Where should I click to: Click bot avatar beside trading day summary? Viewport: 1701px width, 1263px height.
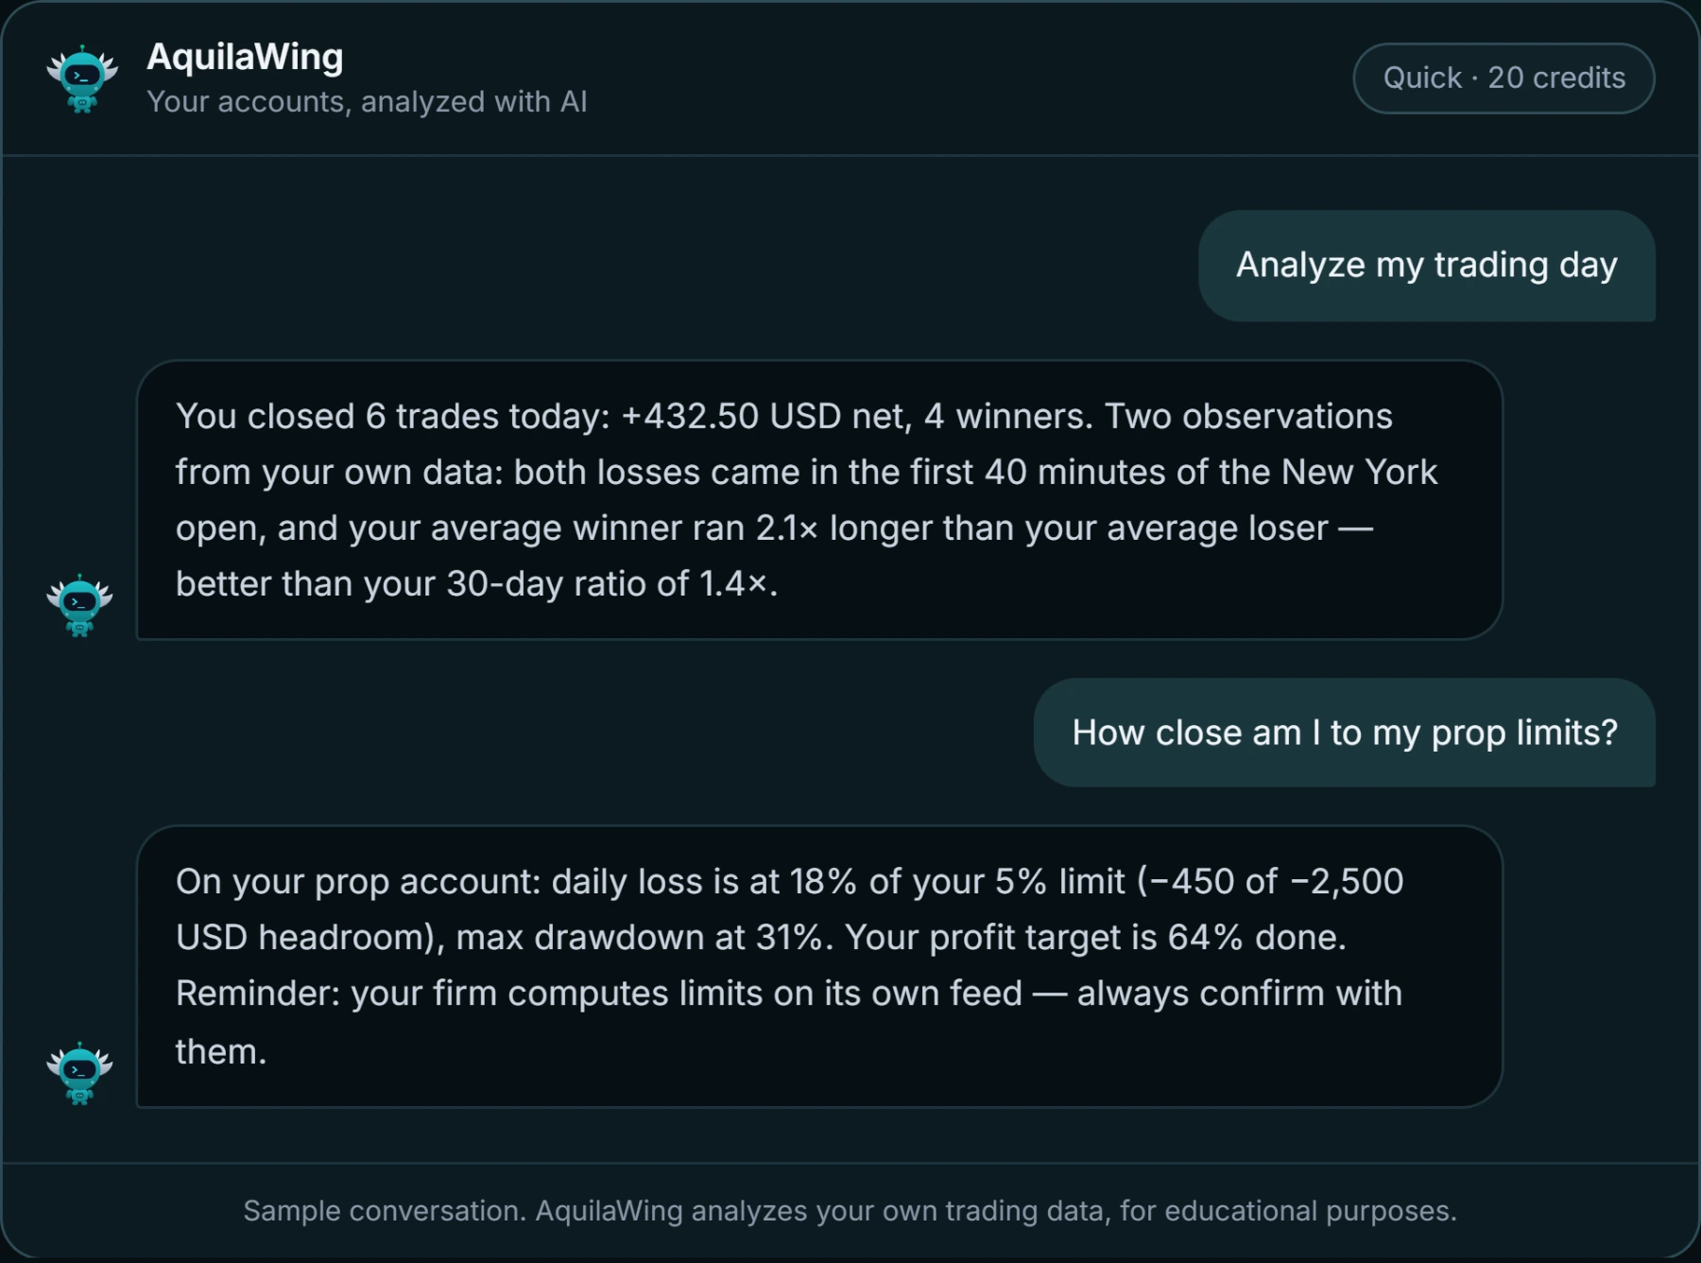click(79, 606)
